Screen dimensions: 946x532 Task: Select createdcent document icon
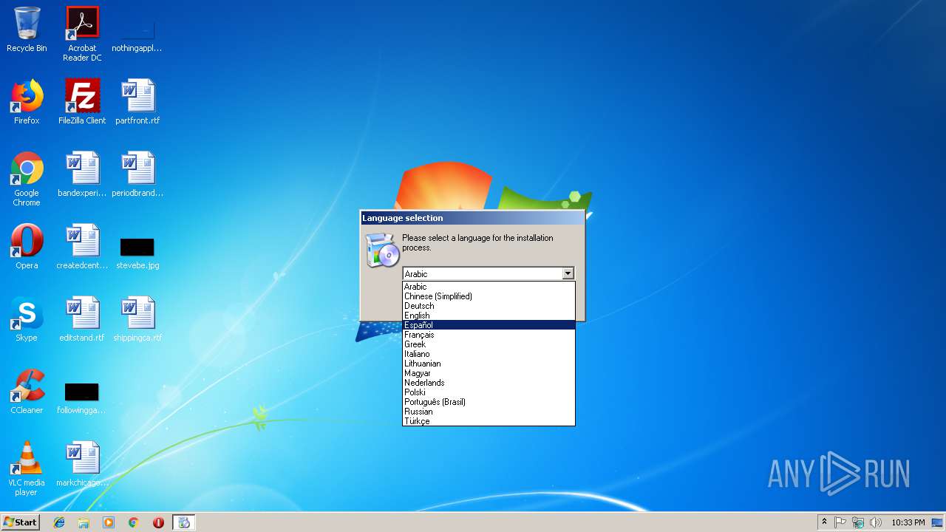[82, 247]
